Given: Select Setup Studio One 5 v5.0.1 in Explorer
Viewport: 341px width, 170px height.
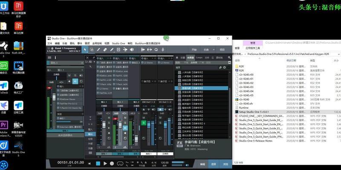Looking at the screenshot, I should click(254, 112).
